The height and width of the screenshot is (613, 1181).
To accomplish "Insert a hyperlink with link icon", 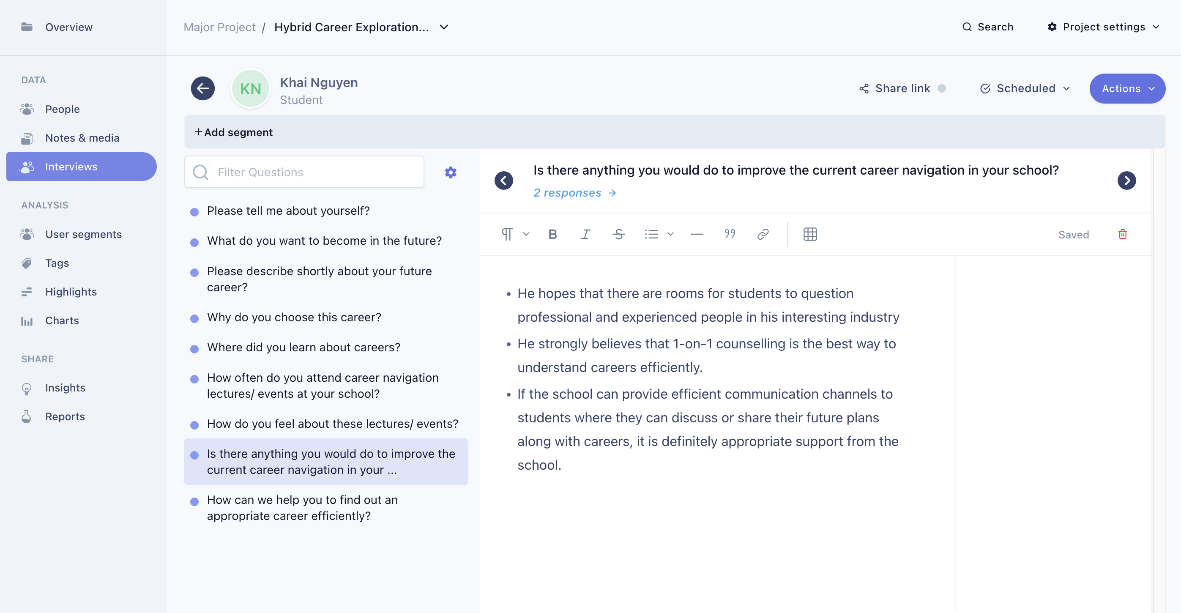I will click(763, 234).
